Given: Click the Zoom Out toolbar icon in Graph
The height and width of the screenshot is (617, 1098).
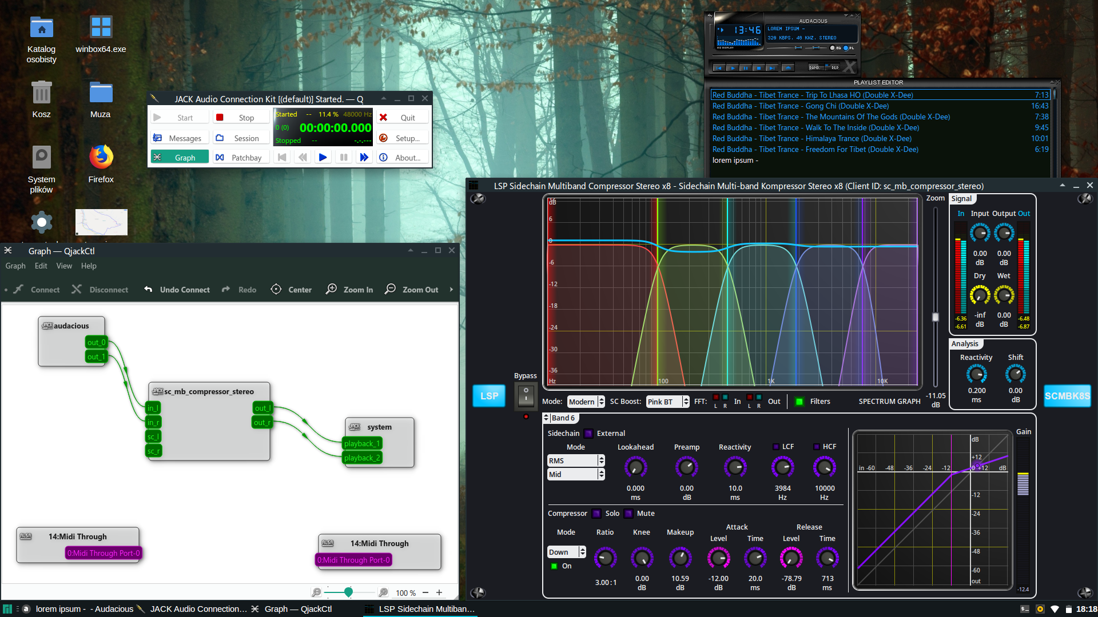Looking at the screenshot, I should pyautogui.click(x=390, y=289).
